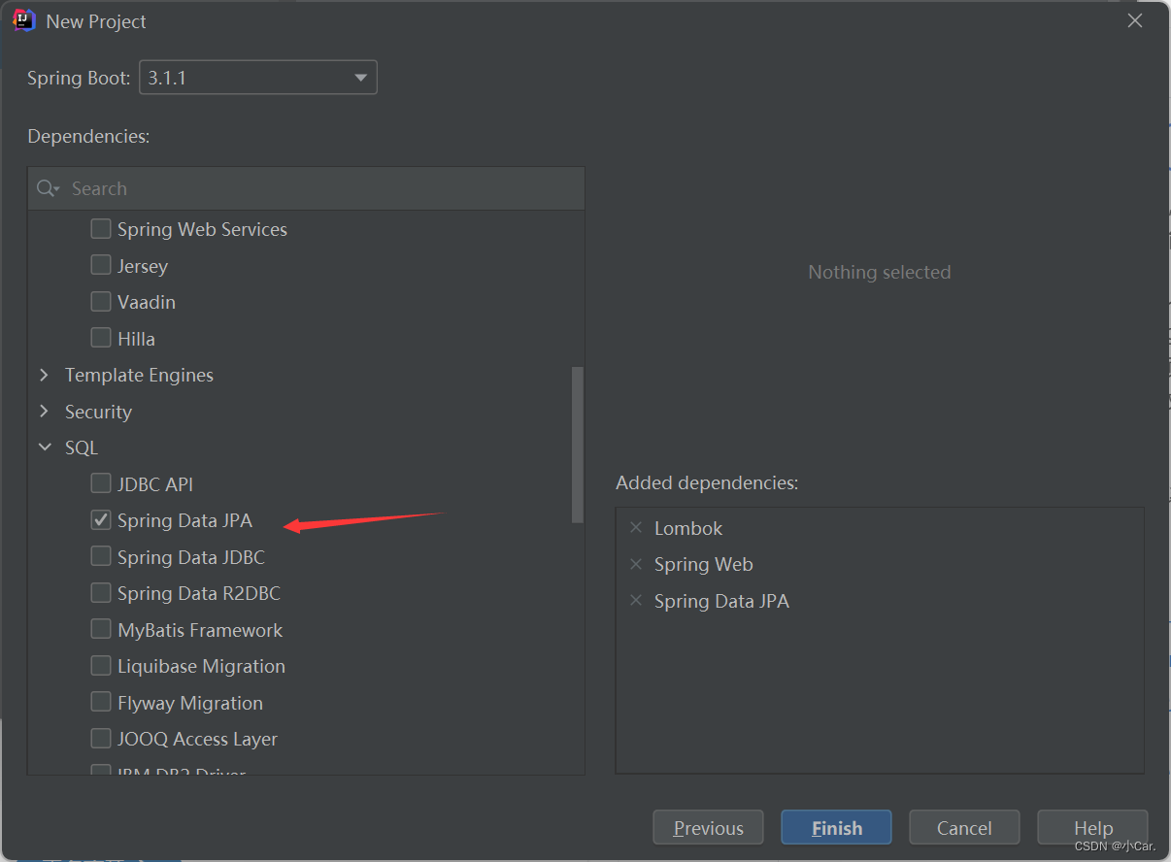The height and width of the screenshot is (862, 1171).
Task: Expand the Template Engines category
Action: pos(44,375)
